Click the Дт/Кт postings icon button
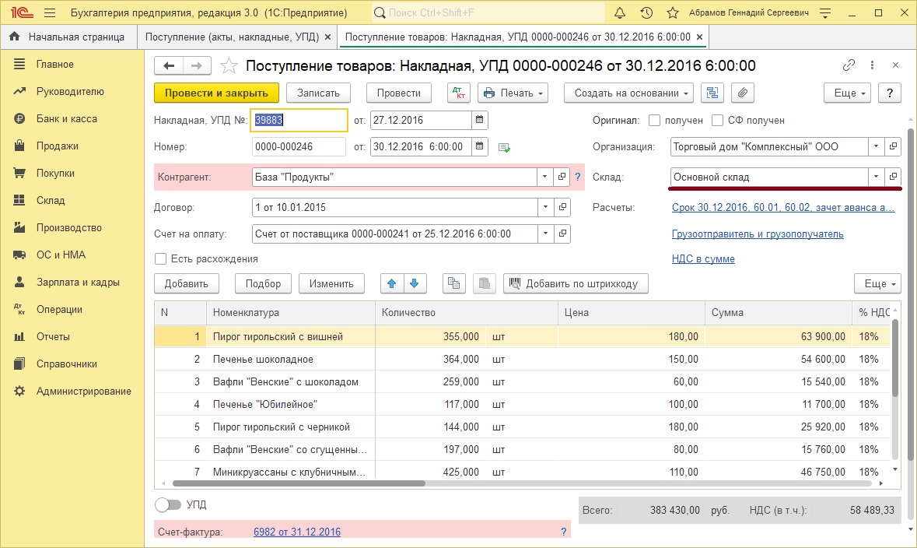This screenshot has height=548, width=917. tap(459, 93)
